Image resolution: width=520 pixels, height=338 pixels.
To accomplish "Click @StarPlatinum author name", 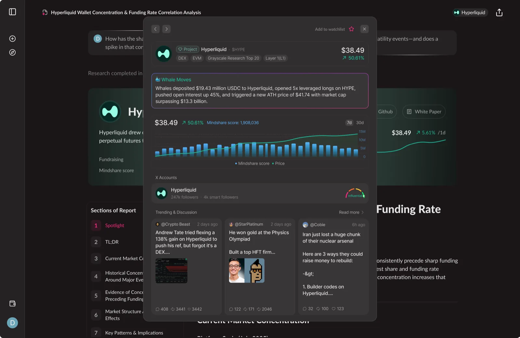I will click(249, 224).
